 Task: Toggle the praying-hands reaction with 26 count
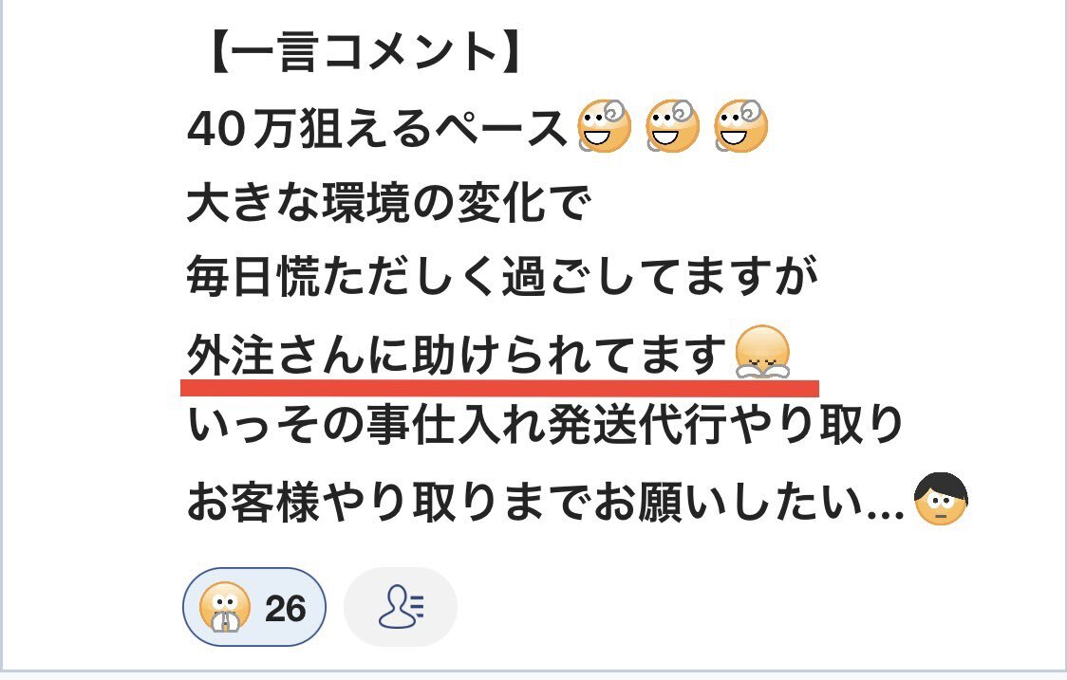pos(253,607)
